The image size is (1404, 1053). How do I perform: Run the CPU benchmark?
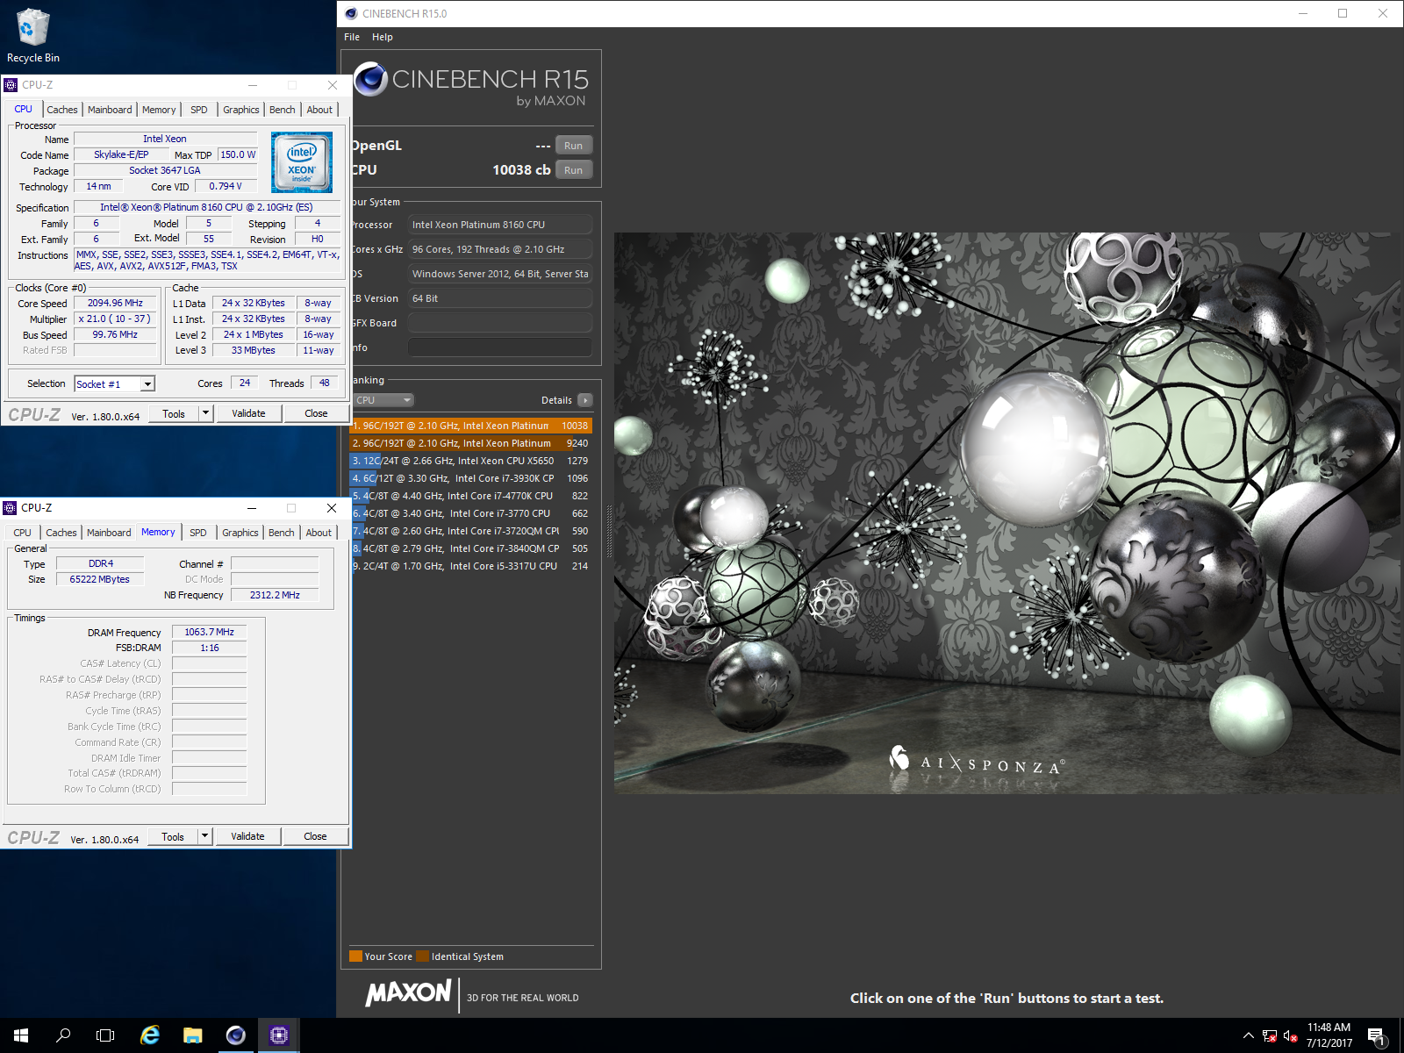tap(573, 170)
